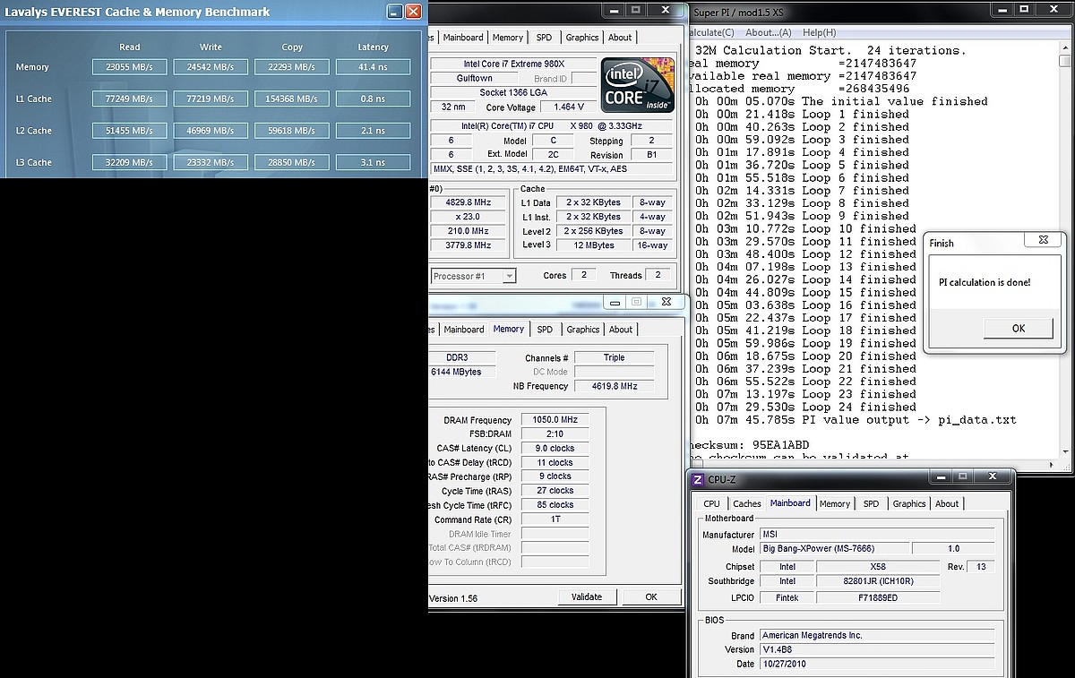Click the Validate button in CPU-Z
Image resolution: width=1075 pixels, height=678 pixels.
point(587,596)
